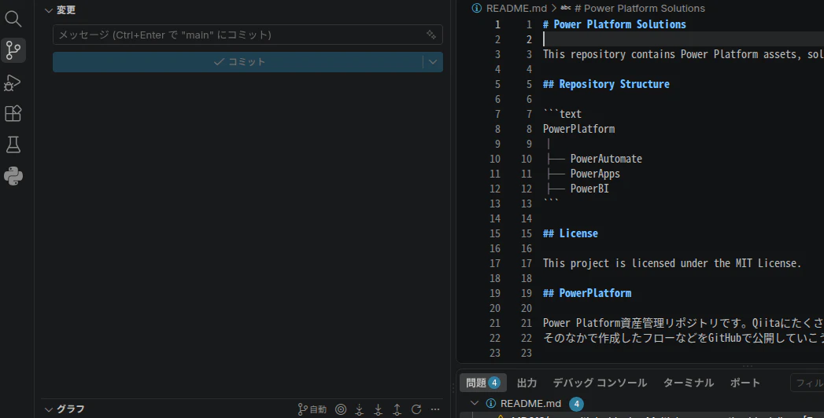This screenshot has height=418, width=824.
Task: Collapse README.md problems group
Action: [475, 403]
